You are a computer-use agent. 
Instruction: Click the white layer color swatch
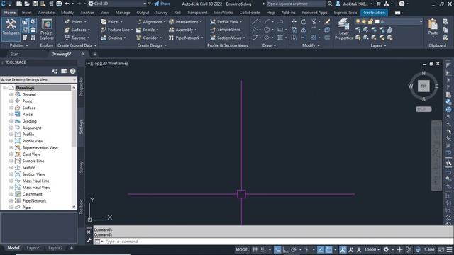(377, 22)
